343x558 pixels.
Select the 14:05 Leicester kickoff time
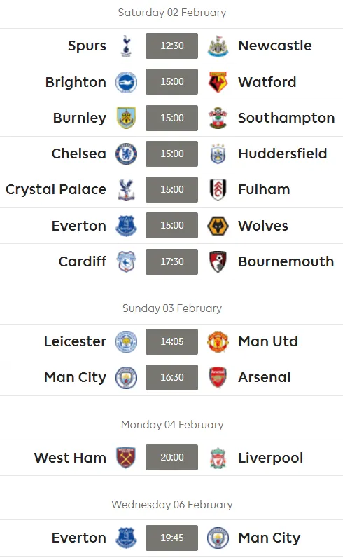click(x=171, y=341)
